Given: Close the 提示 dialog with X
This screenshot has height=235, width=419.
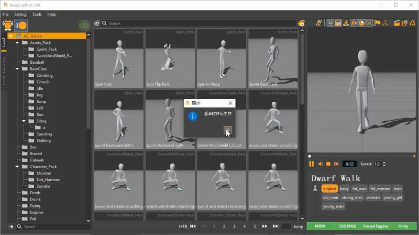Looking at the screenshot, I should pos(230,103).
